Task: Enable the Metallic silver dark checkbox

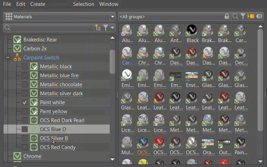Action: point(24,93)
